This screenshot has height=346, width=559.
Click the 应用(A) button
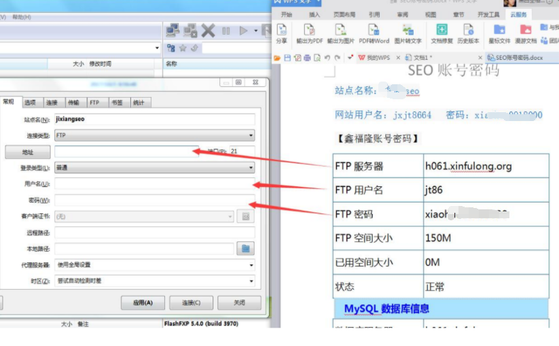(x=143, y=302)
